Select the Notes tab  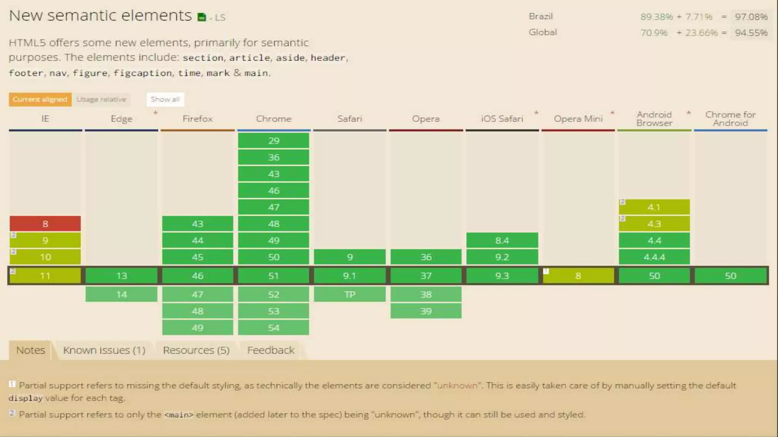(30, 350)
